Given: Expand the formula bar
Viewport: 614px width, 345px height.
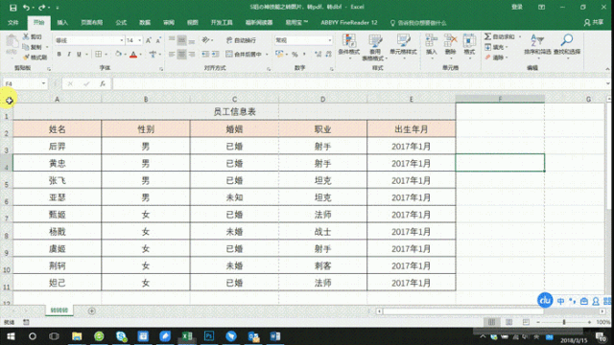Looking at the screenshot, I should point(607,83).
